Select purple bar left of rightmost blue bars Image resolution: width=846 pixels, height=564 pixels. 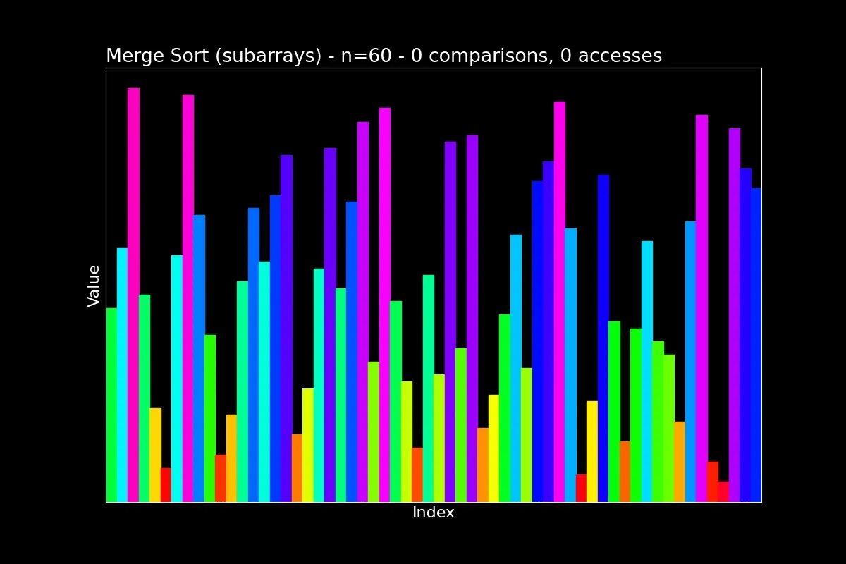click(734, 315)
